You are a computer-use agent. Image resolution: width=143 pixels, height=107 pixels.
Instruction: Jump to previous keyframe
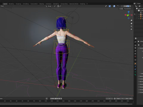(x=53, y=99)
